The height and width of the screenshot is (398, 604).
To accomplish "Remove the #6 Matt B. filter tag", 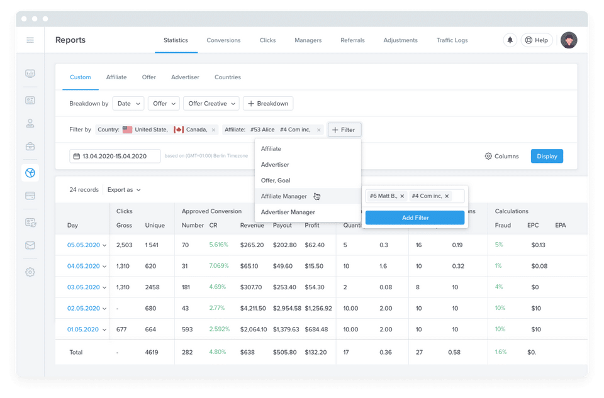I will pyautogui.click(x=402, y=196).
